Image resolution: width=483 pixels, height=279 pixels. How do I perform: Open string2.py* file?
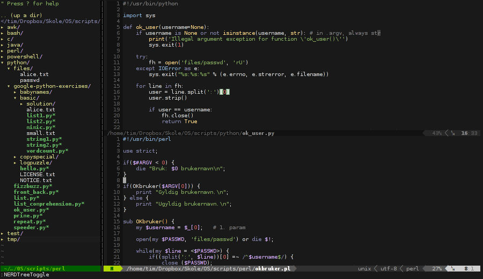coord(44,145)
